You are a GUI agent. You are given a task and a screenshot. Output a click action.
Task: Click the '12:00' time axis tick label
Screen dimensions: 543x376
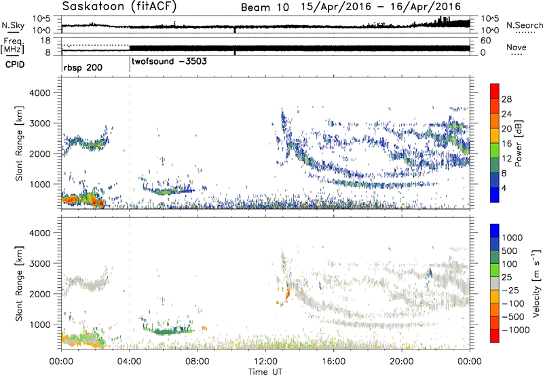[265, 362]
